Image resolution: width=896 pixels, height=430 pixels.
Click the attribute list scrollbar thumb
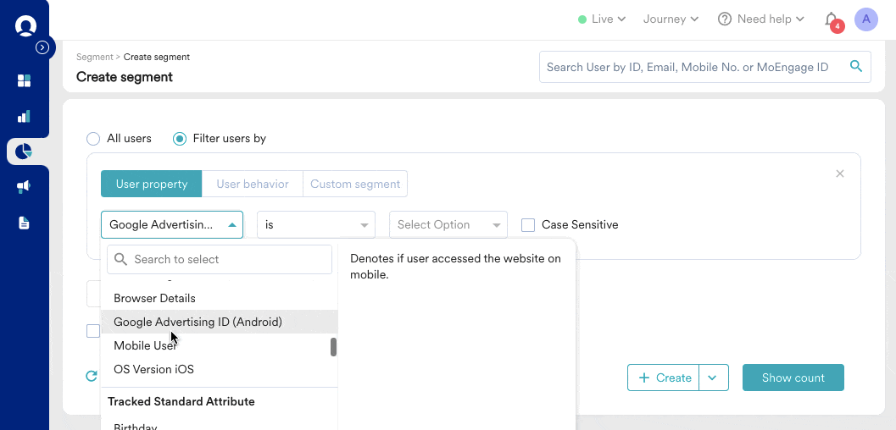334,347
